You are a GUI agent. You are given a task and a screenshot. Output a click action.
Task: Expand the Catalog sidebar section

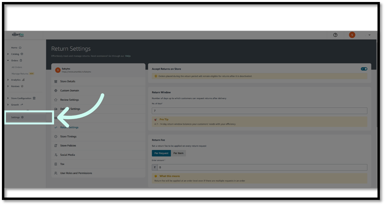[8, 54]
